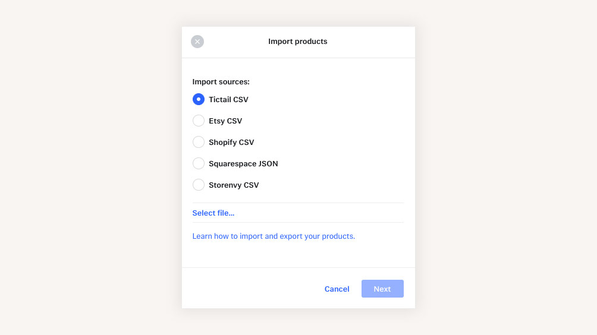Click the "Shopify CSV" label text
The width and height of the screenshot is (597, 335).
(x=231, y=142)
